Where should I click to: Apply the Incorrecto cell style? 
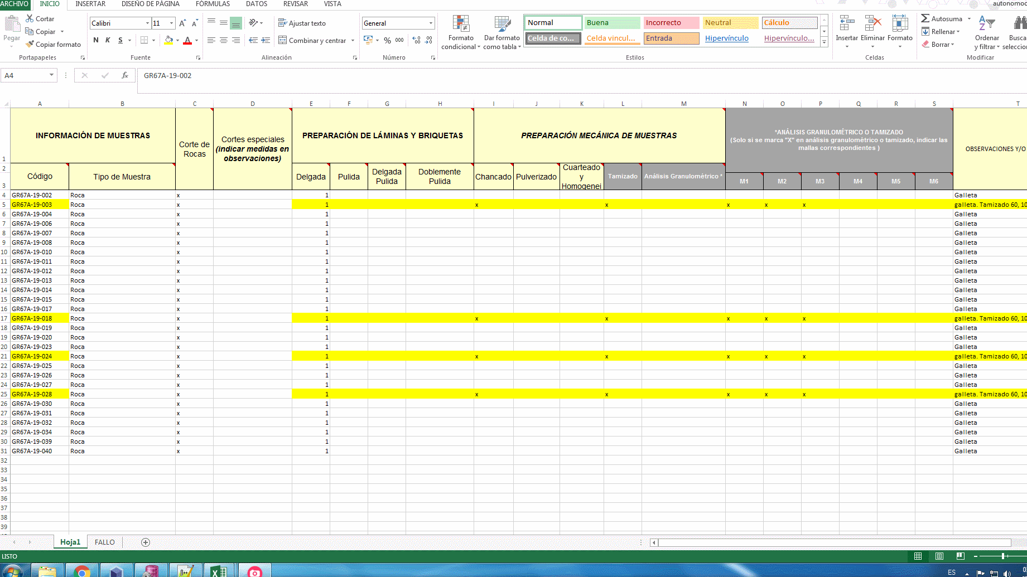tap(671, 23)
